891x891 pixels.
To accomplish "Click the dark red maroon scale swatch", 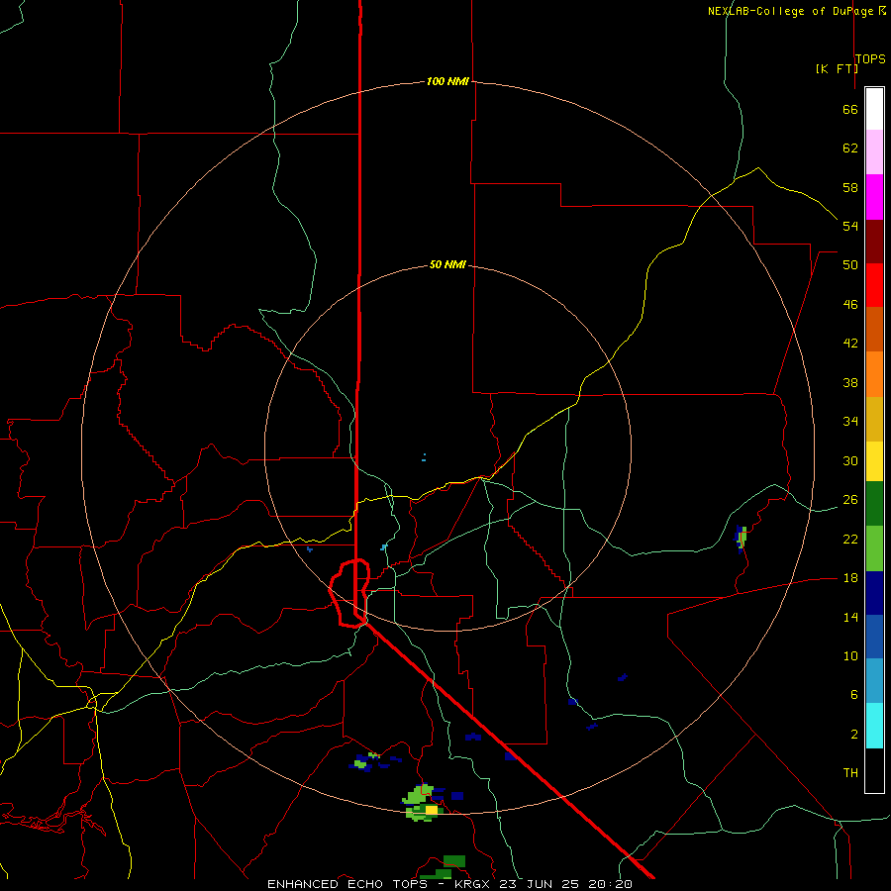I will 874,242.
